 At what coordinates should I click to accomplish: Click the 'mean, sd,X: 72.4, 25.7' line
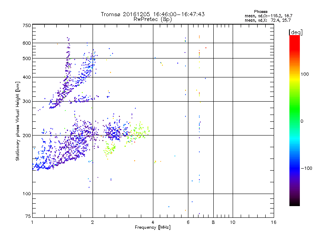pos(268,20)
